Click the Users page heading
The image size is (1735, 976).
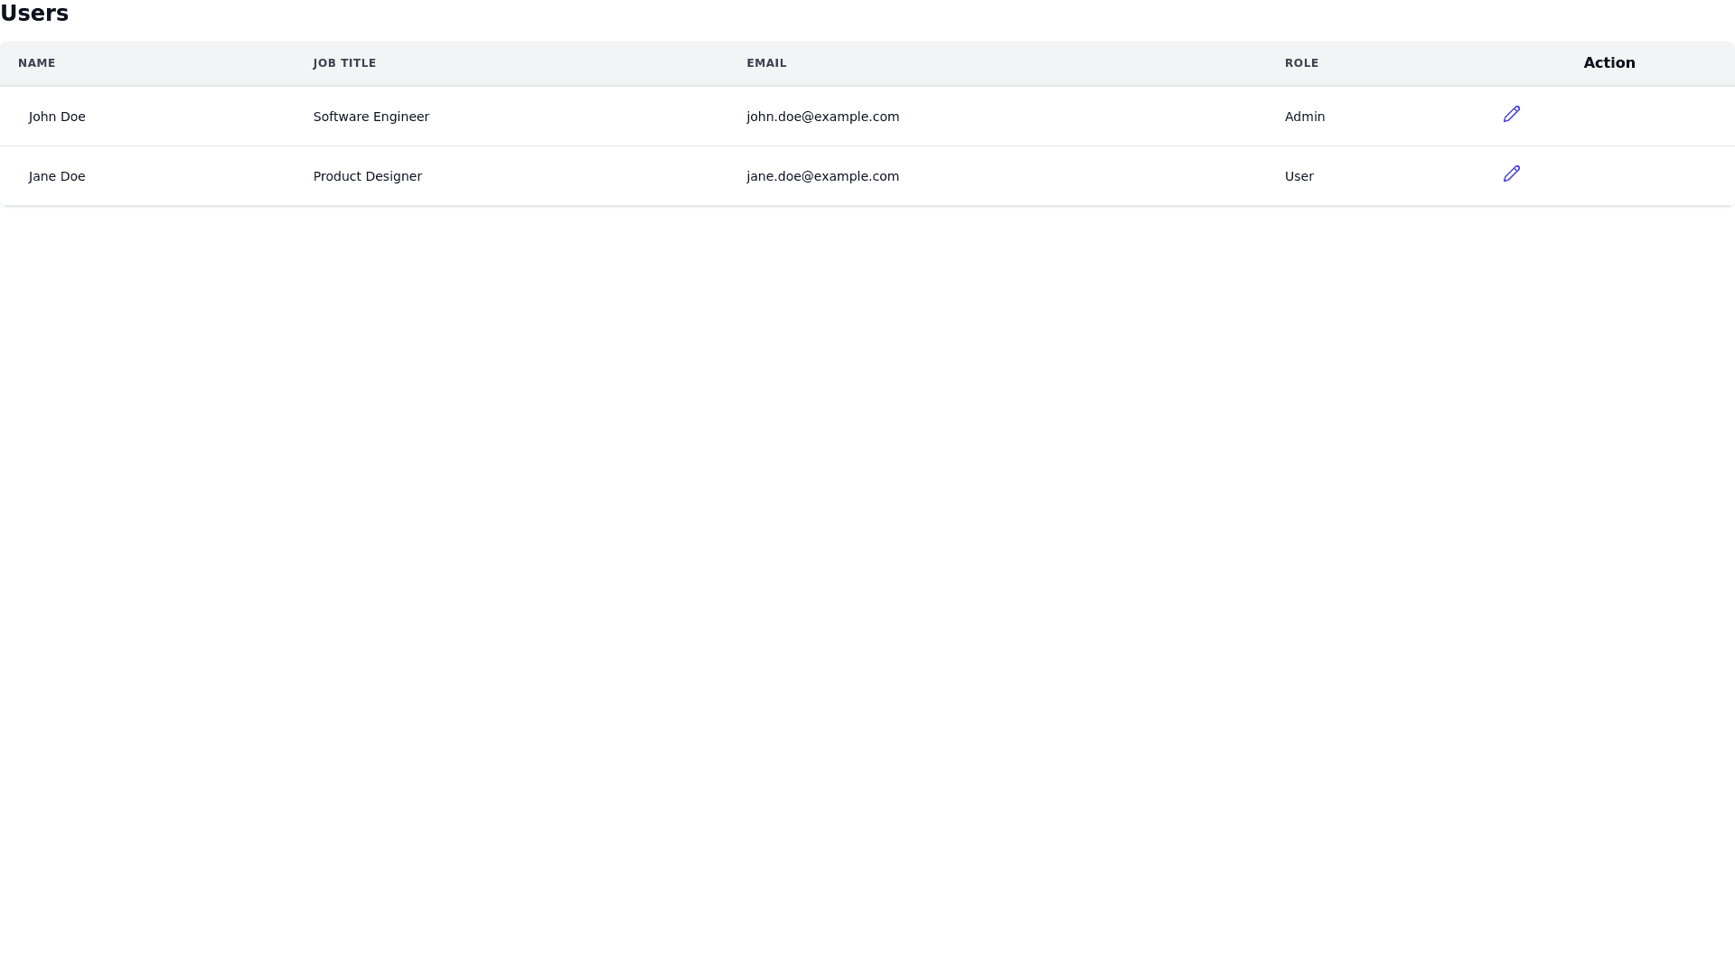34,14
